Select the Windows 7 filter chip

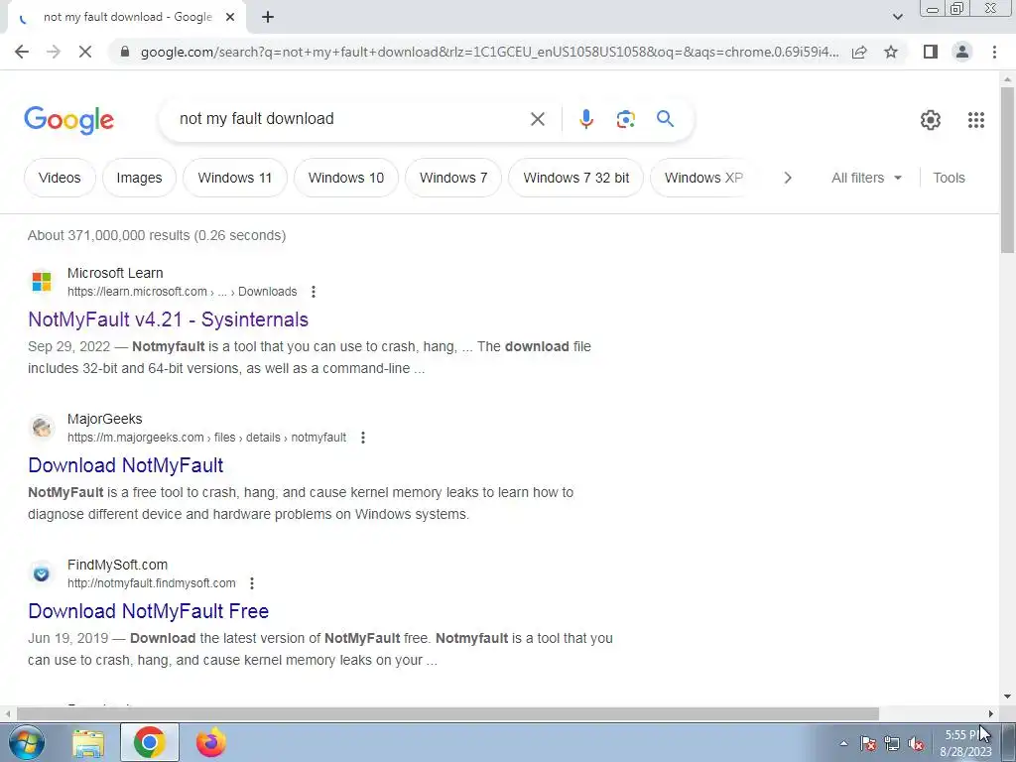click(x=452, y=178)
